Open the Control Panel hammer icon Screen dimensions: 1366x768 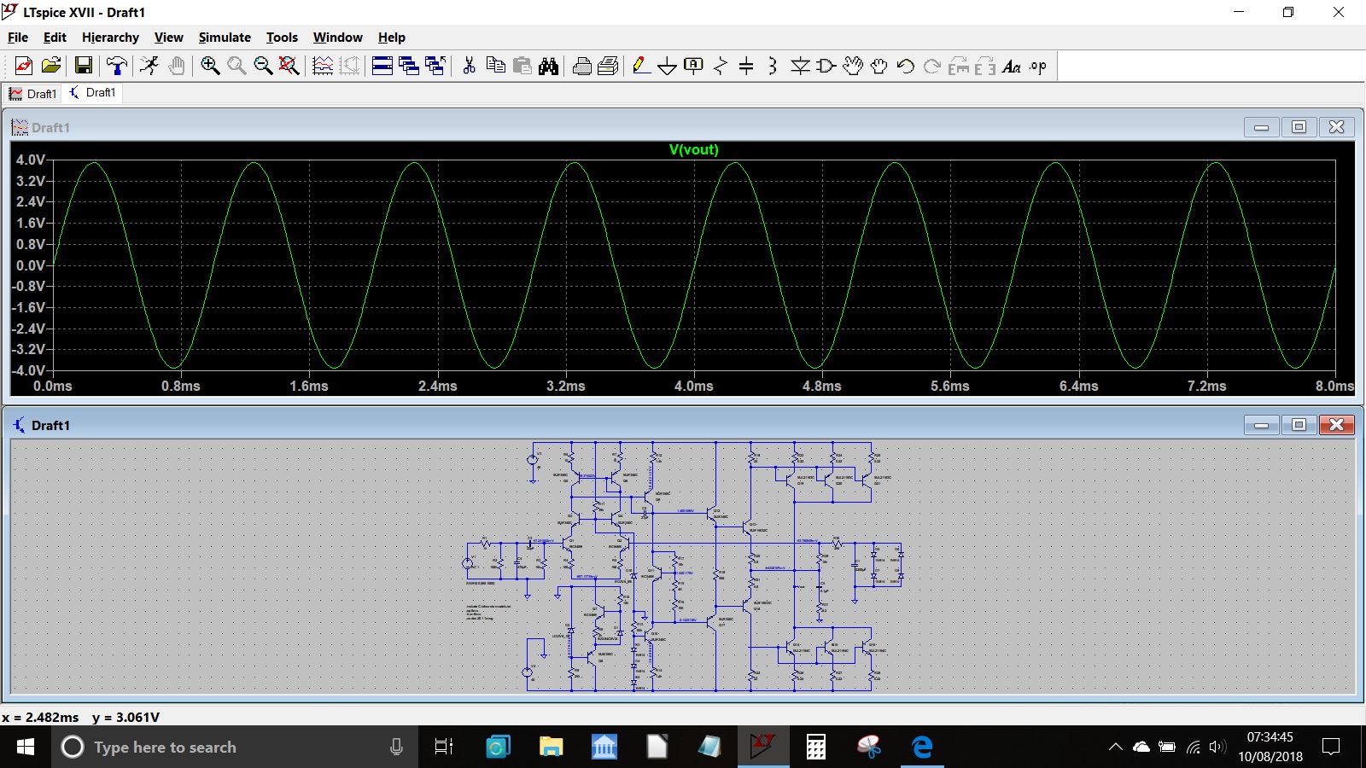click(116, 66)
